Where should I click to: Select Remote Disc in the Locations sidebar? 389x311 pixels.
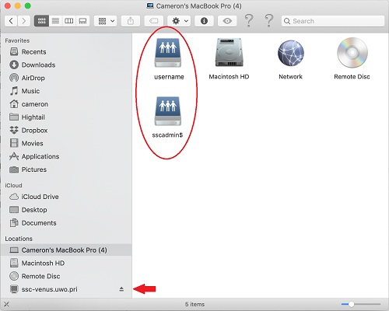point(66,276)
